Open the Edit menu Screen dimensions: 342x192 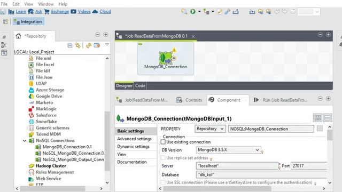[15, 4]
